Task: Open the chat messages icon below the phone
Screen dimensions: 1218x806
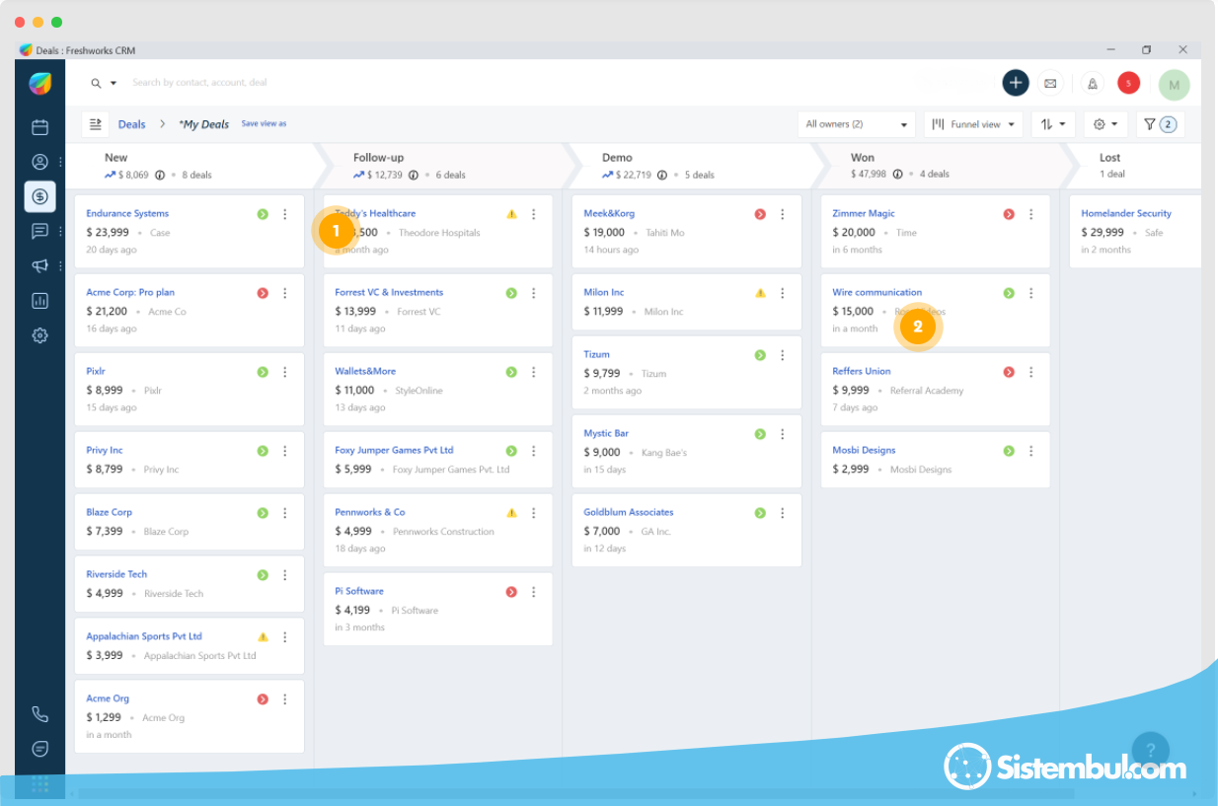Action: coord(39,749)
